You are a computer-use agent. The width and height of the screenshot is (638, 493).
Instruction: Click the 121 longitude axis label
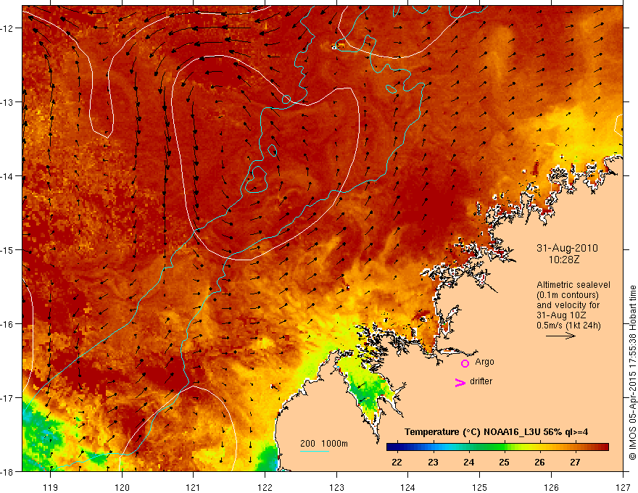[194, 487]
